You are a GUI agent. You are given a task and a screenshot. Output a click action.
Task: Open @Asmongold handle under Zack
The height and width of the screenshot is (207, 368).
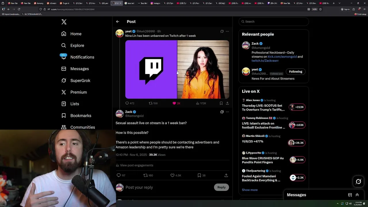134,116
